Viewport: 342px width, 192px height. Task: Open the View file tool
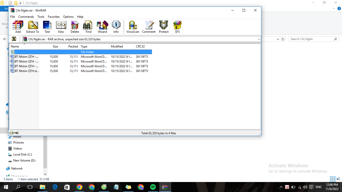[x=61, y=27]
